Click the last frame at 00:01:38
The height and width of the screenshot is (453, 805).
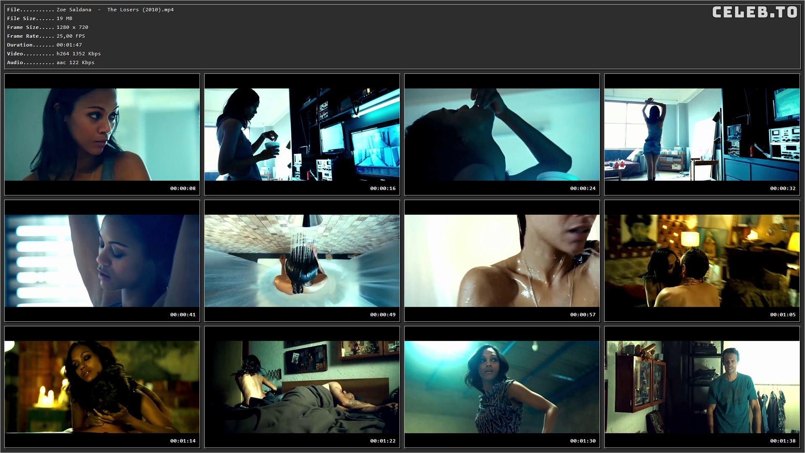point(702,387)
